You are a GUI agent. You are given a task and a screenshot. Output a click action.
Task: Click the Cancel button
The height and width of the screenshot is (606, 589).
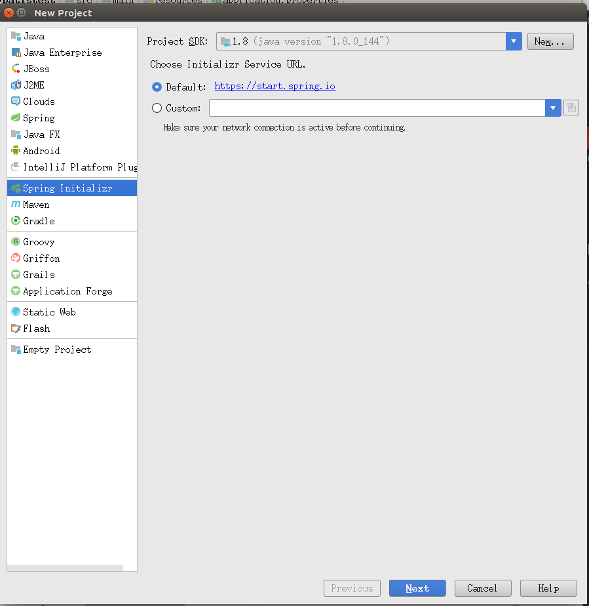[x=483, y=588]
